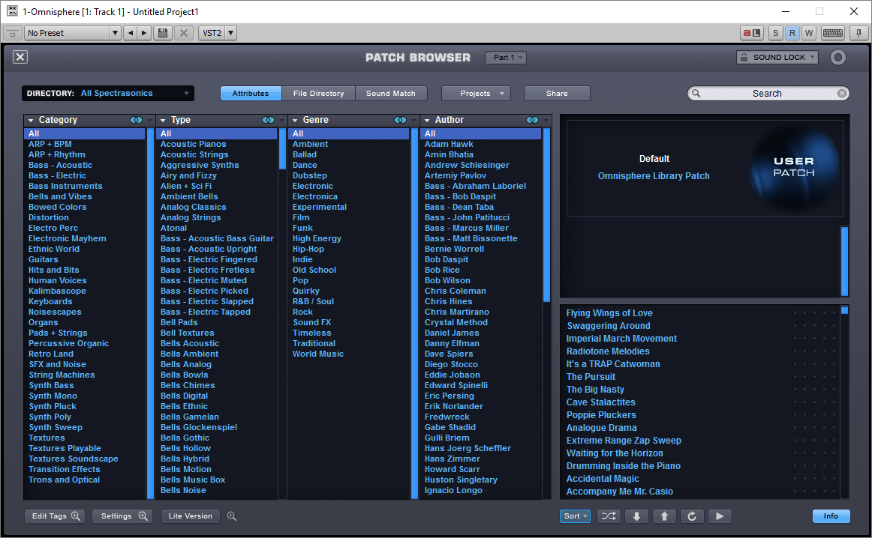Save preset with the floppy disk icon
This screenshot has width=872, height=538.
pos(163,33)
